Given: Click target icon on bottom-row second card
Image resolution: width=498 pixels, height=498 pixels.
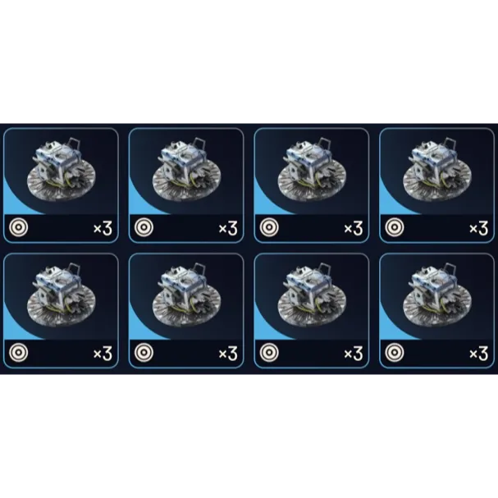Looking at the screenshot, I should 144,353.
